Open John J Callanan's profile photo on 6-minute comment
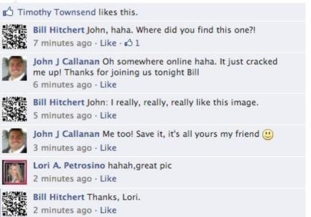Viewport: 311px width, 217px height. pyautogui.click(x=14, y=69)
